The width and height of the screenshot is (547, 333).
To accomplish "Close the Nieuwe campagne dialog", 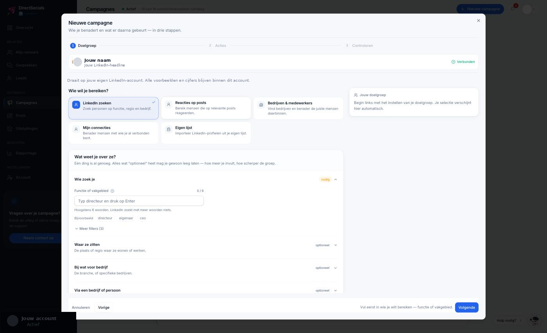I will pos(479,21).
